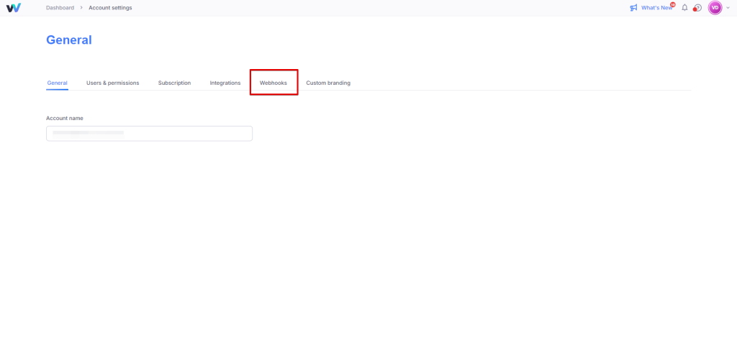Click the red What's New count badge
The image size is (737, 346).
(x=673, y=4)
